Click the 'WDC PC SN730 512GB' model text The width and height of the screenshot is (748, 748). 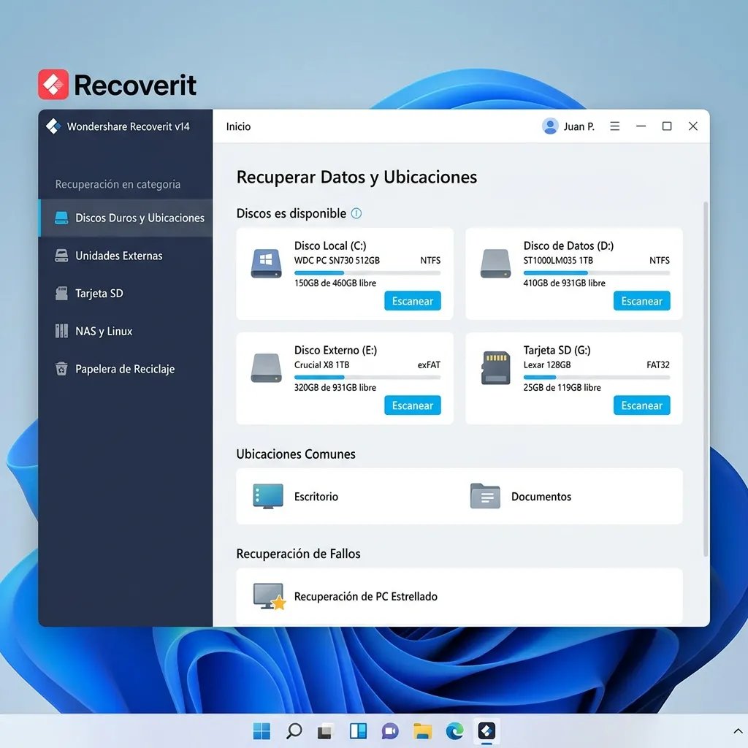(337, 261)
